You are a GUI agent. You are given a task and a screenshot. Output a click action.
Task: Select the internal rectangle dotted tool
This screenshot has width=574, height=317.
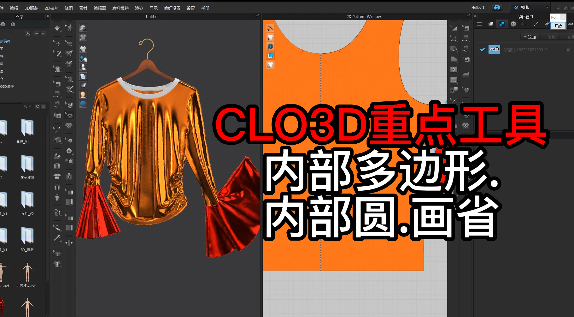point(454,80)
